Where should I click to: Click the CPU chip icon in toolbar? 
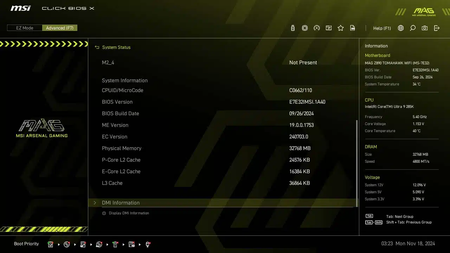tap(305, 28)
